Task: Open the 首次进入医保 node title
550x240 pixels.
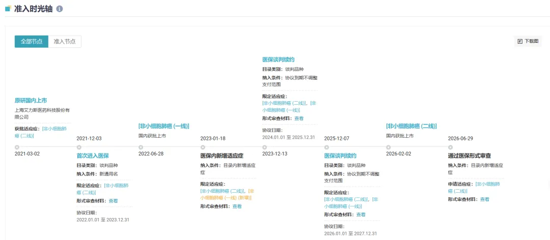Action: click(x=93, y=156)
